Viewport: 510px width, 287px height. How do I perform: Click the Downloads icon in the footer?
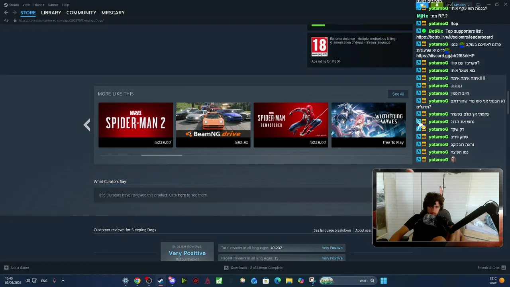[226, 268]
